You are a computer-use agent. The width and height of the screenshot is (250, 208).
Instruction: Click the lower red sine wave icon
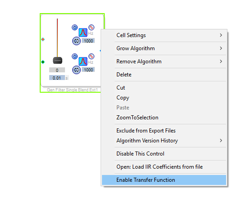[91, 56]
